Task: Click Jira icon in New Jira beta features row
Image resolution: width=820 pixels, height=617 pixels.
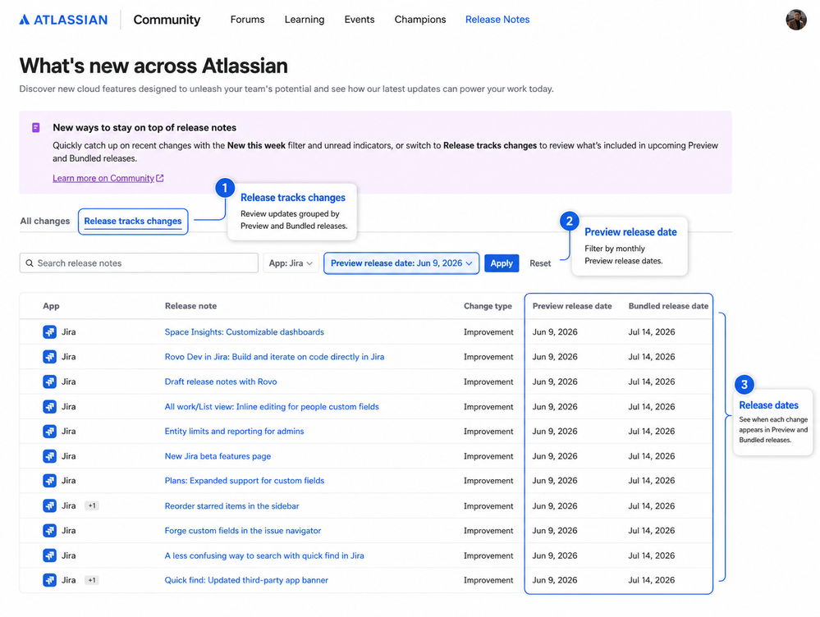Action: coord(50,456)
